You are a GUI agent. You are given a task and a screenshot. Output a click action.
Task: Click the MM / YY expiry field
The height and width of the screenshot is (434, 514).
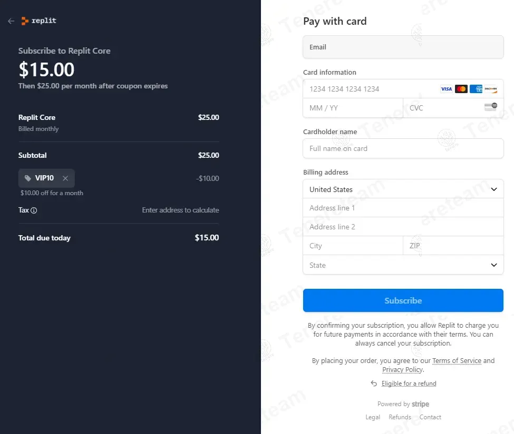coord(352,108)
